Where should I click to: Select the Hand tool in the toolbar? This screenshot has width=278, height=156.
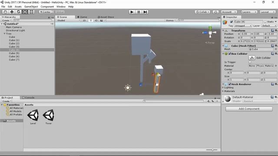(x=5, y=12)
